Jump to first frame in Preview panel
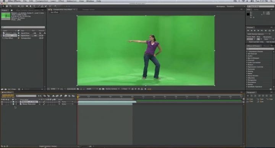Image resolution: width=275 pixels, height=148 pixels. point(248,31)
